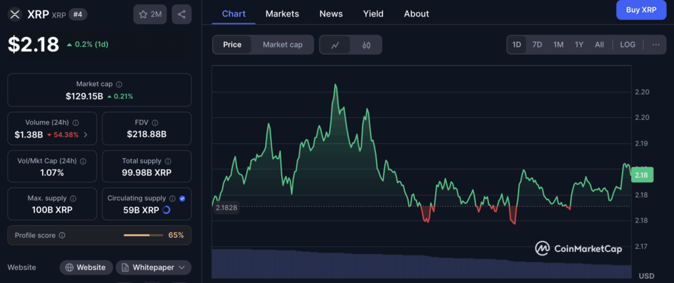Select Market cap chart mode
This screenshot has width=674, height=283.
coord(282,45)
